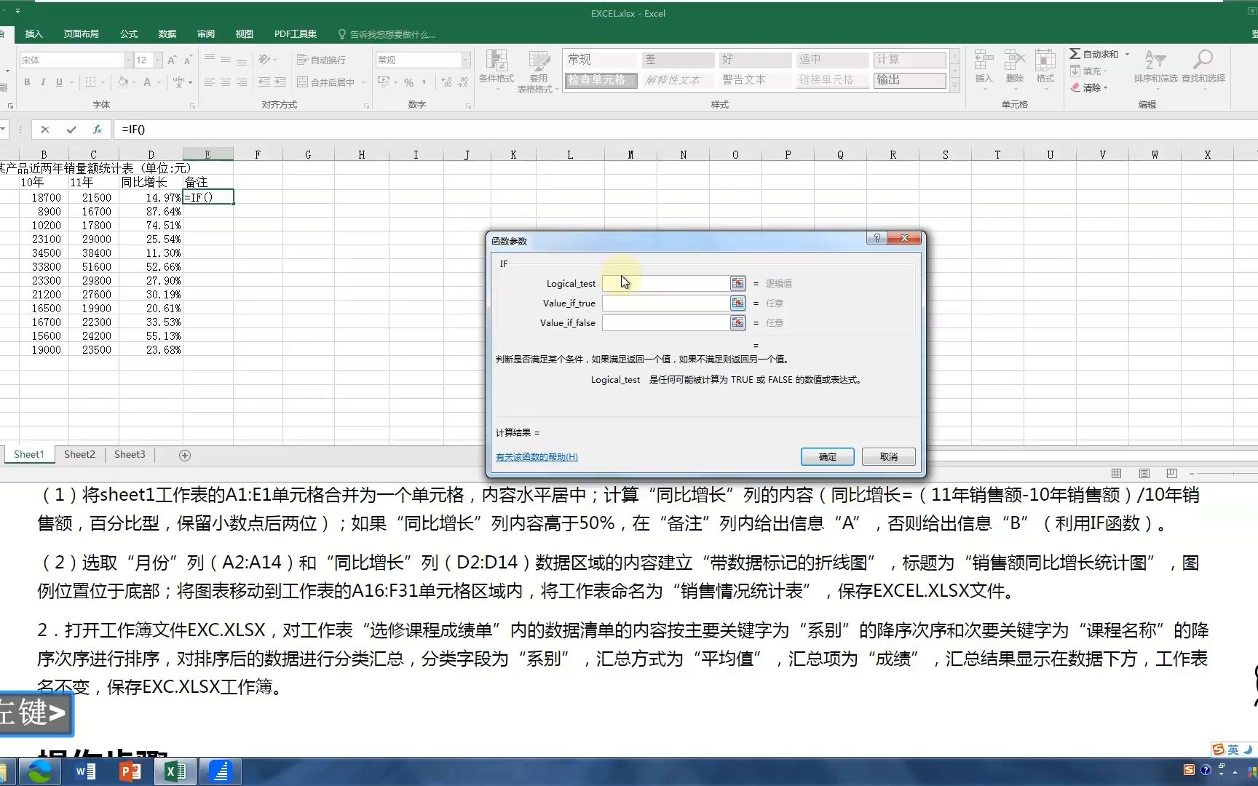Click 取消 in function arguments dialog
Image resolution: width=1258 pixels, height=786 pixels.
click(x=889, y=456)
